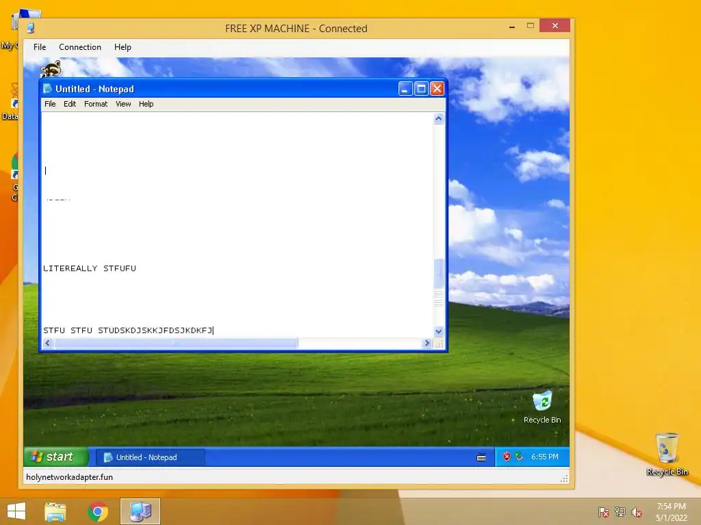Screen dimensions: 701x525
Task: Click the Notepad vertical scrollbar thumb
Action: [439, 272]
